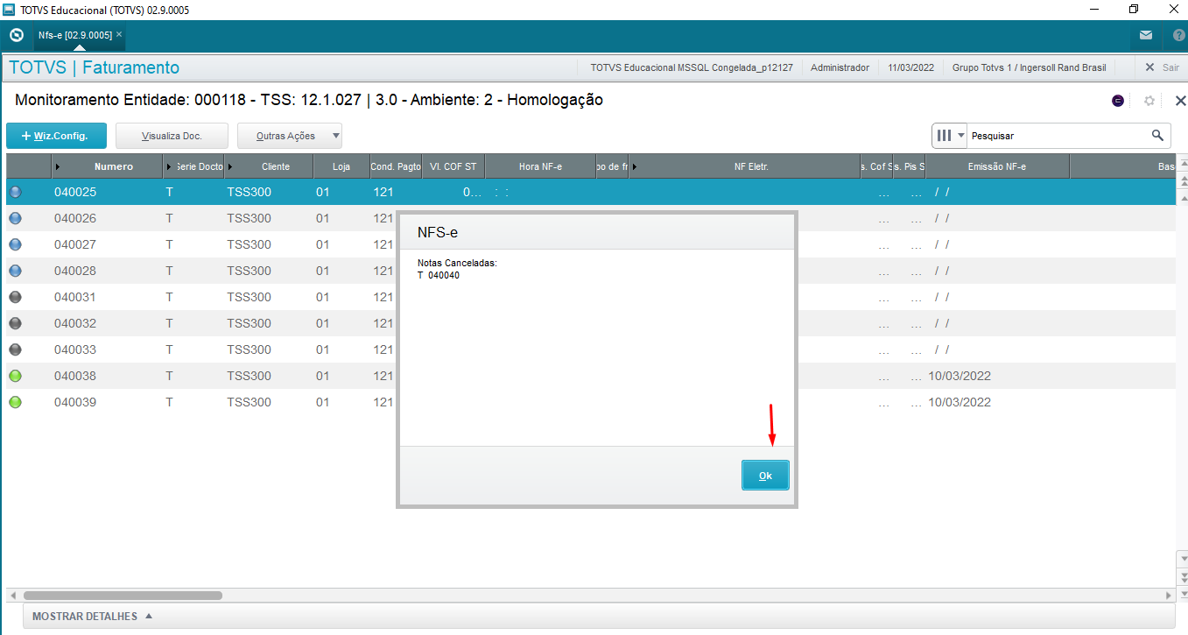Viewport: 1188px width, 635px height.
Task: Click the green status dot for note 040038
Action: 15,376
